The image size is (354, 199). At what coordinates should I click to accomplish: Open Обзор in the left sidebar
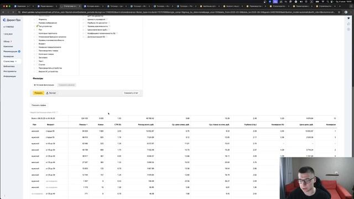[6, 41]
